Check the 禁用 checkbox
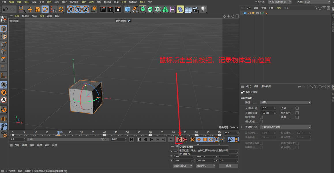Screen dimensions: 334x173 coord(297,117)
